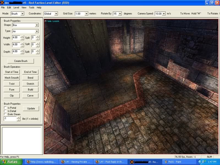Click the Update button
Viewport: 220px width, 165px height.
click(x=31, y=109)
